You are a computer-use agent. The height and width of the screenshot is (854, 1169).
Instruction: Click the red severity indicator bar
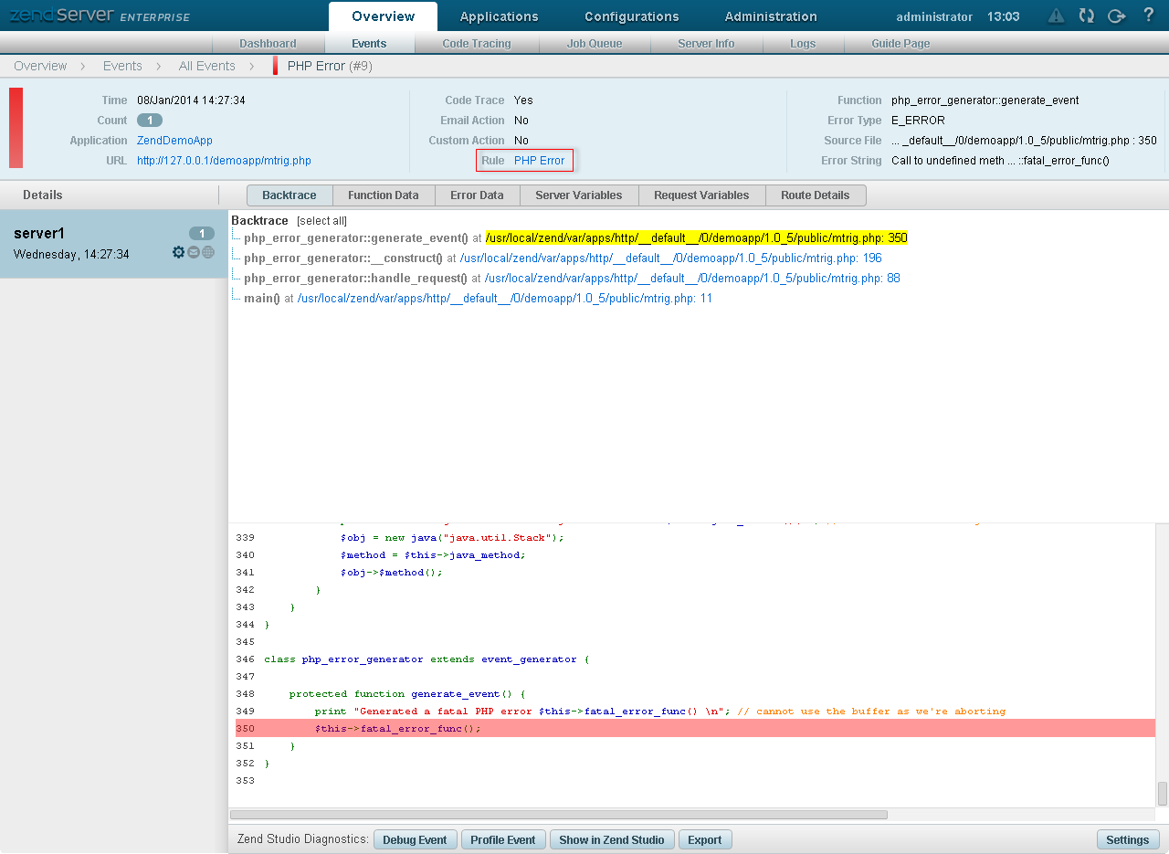[16, 128]
